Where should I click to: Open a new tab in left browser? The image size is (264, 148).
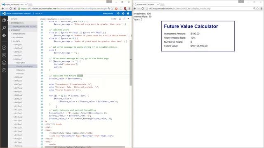tap(31, 5)
